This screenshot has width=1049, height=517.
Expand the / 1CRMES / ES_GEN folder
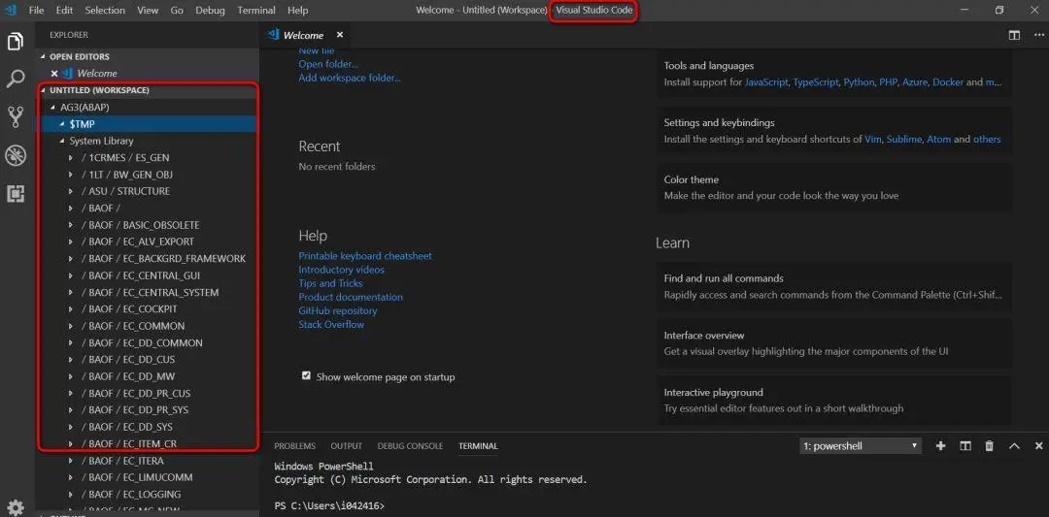pyautogui.click(x=72, y=158)
